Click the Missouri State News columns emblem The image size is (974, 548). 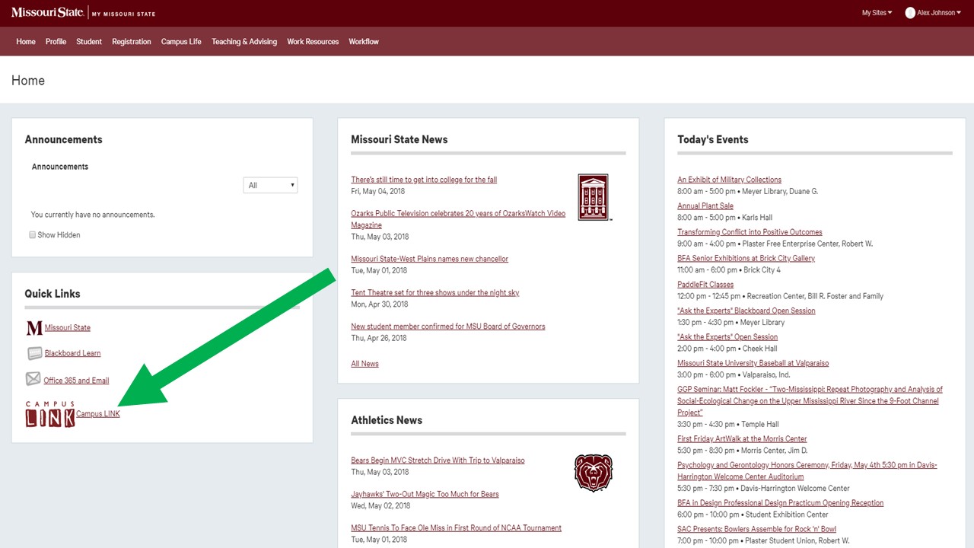(594, 196)
